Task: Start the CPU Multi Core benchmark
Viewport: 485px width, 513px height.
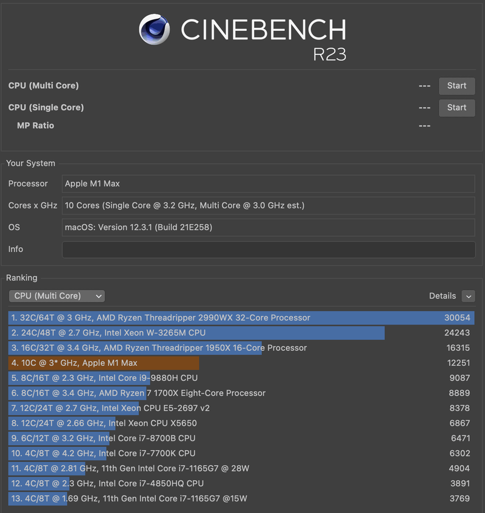Action: point(457,86)
